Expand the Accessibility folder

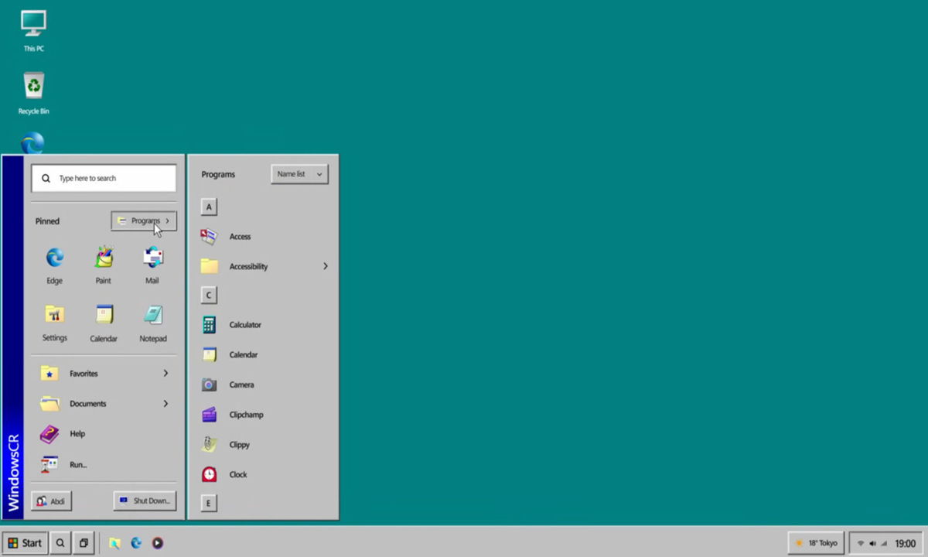tap(248, 266)
